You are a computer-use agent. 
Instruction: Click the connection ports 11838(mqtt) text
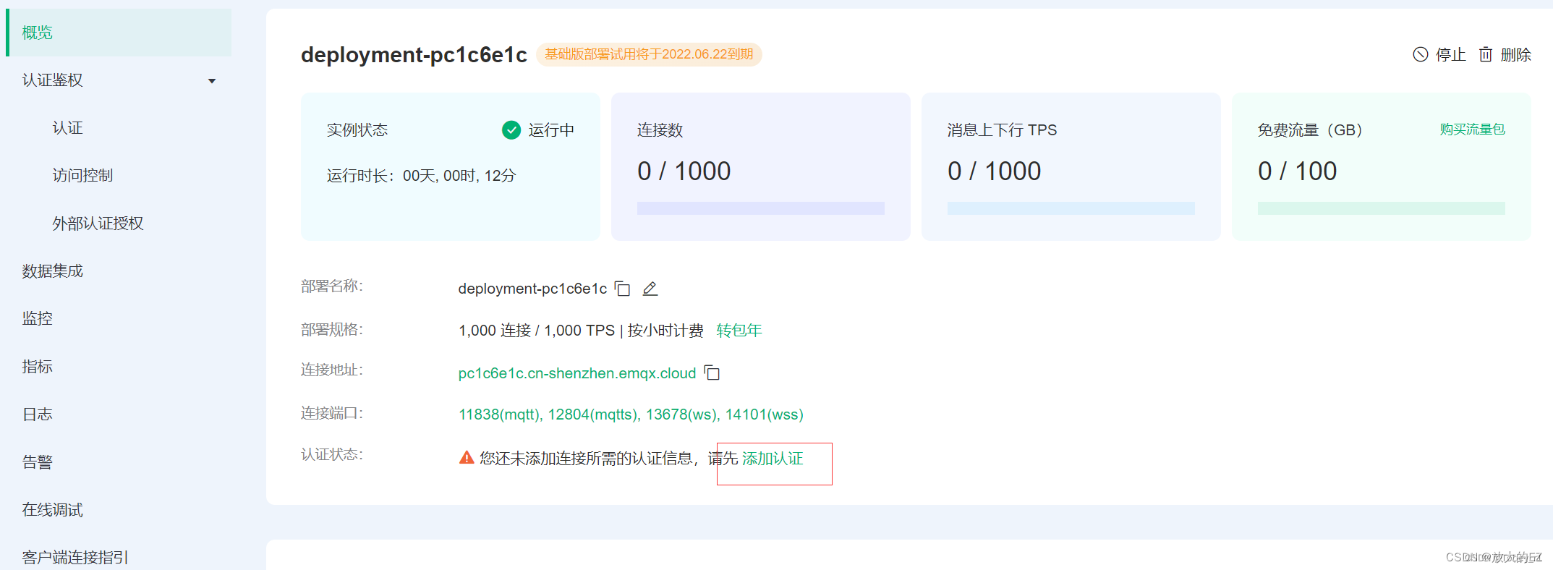pos(500,414)
